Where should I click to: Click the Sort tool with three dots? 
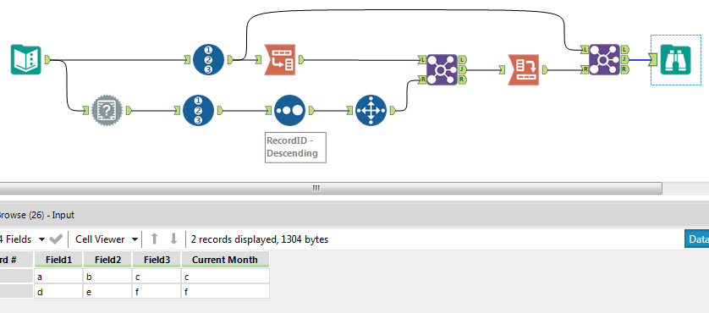(289, 110)
